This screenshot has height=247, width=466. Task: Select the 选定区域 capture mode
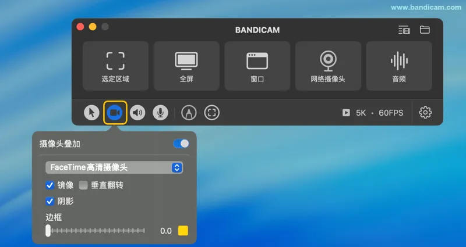click(115, 66)
